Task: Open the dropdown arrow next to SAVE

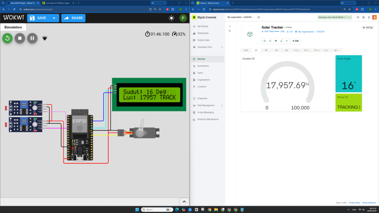Action: coord(54,18)
